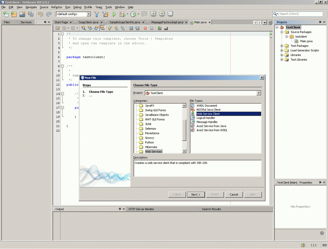Click the globe icon in status bar
328x249 pixels.
tap(303, 245)
